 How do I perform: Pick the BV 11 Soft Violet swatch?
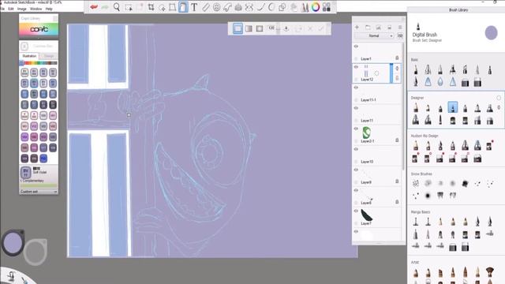click(x=25, y=173)
